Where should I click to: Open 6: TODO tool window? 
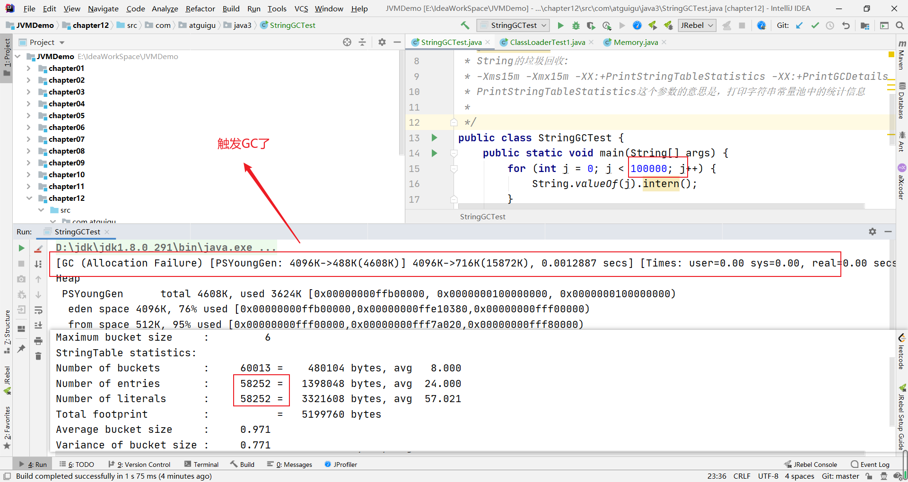[x=77, y=465]
